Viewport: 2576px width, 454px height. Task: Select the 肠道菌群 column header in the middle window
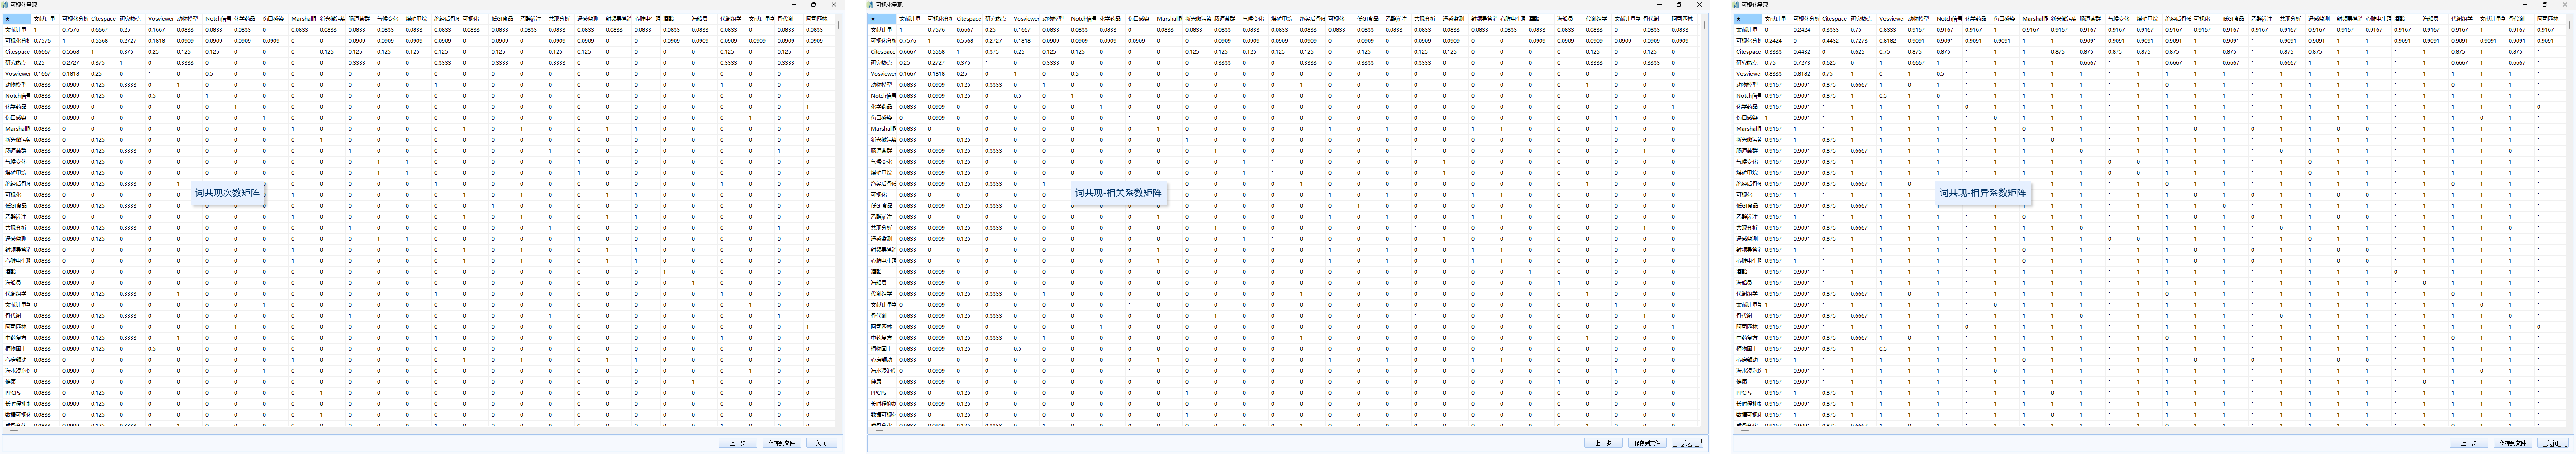click(1226, 19)
